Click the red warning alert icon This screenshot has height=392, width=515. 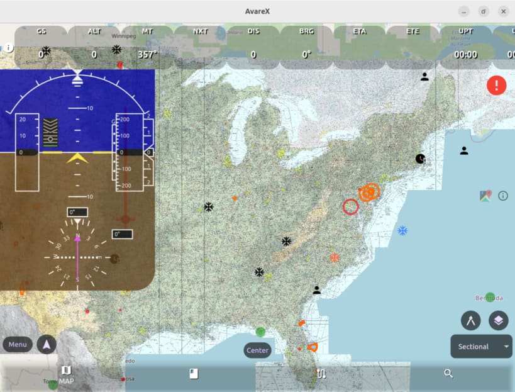pos(496,85)
